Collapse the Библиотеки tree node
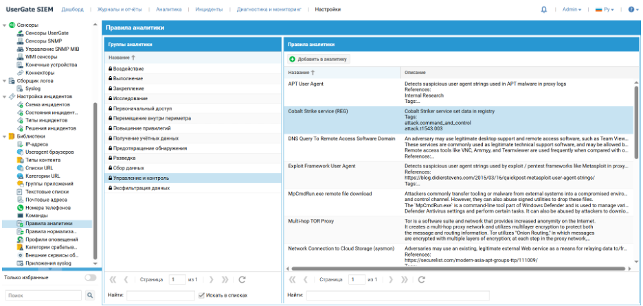Viewport: 643px width, 306px height. 5,137
